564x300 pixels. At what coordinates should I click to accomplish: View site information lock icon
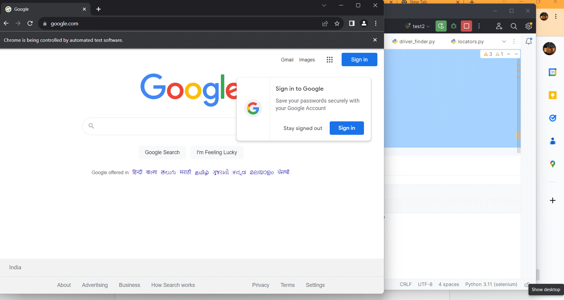[45, 24]
